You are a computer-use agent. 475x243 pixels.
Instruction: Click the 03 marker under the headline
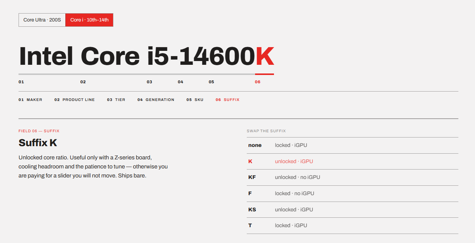point(149,82)
